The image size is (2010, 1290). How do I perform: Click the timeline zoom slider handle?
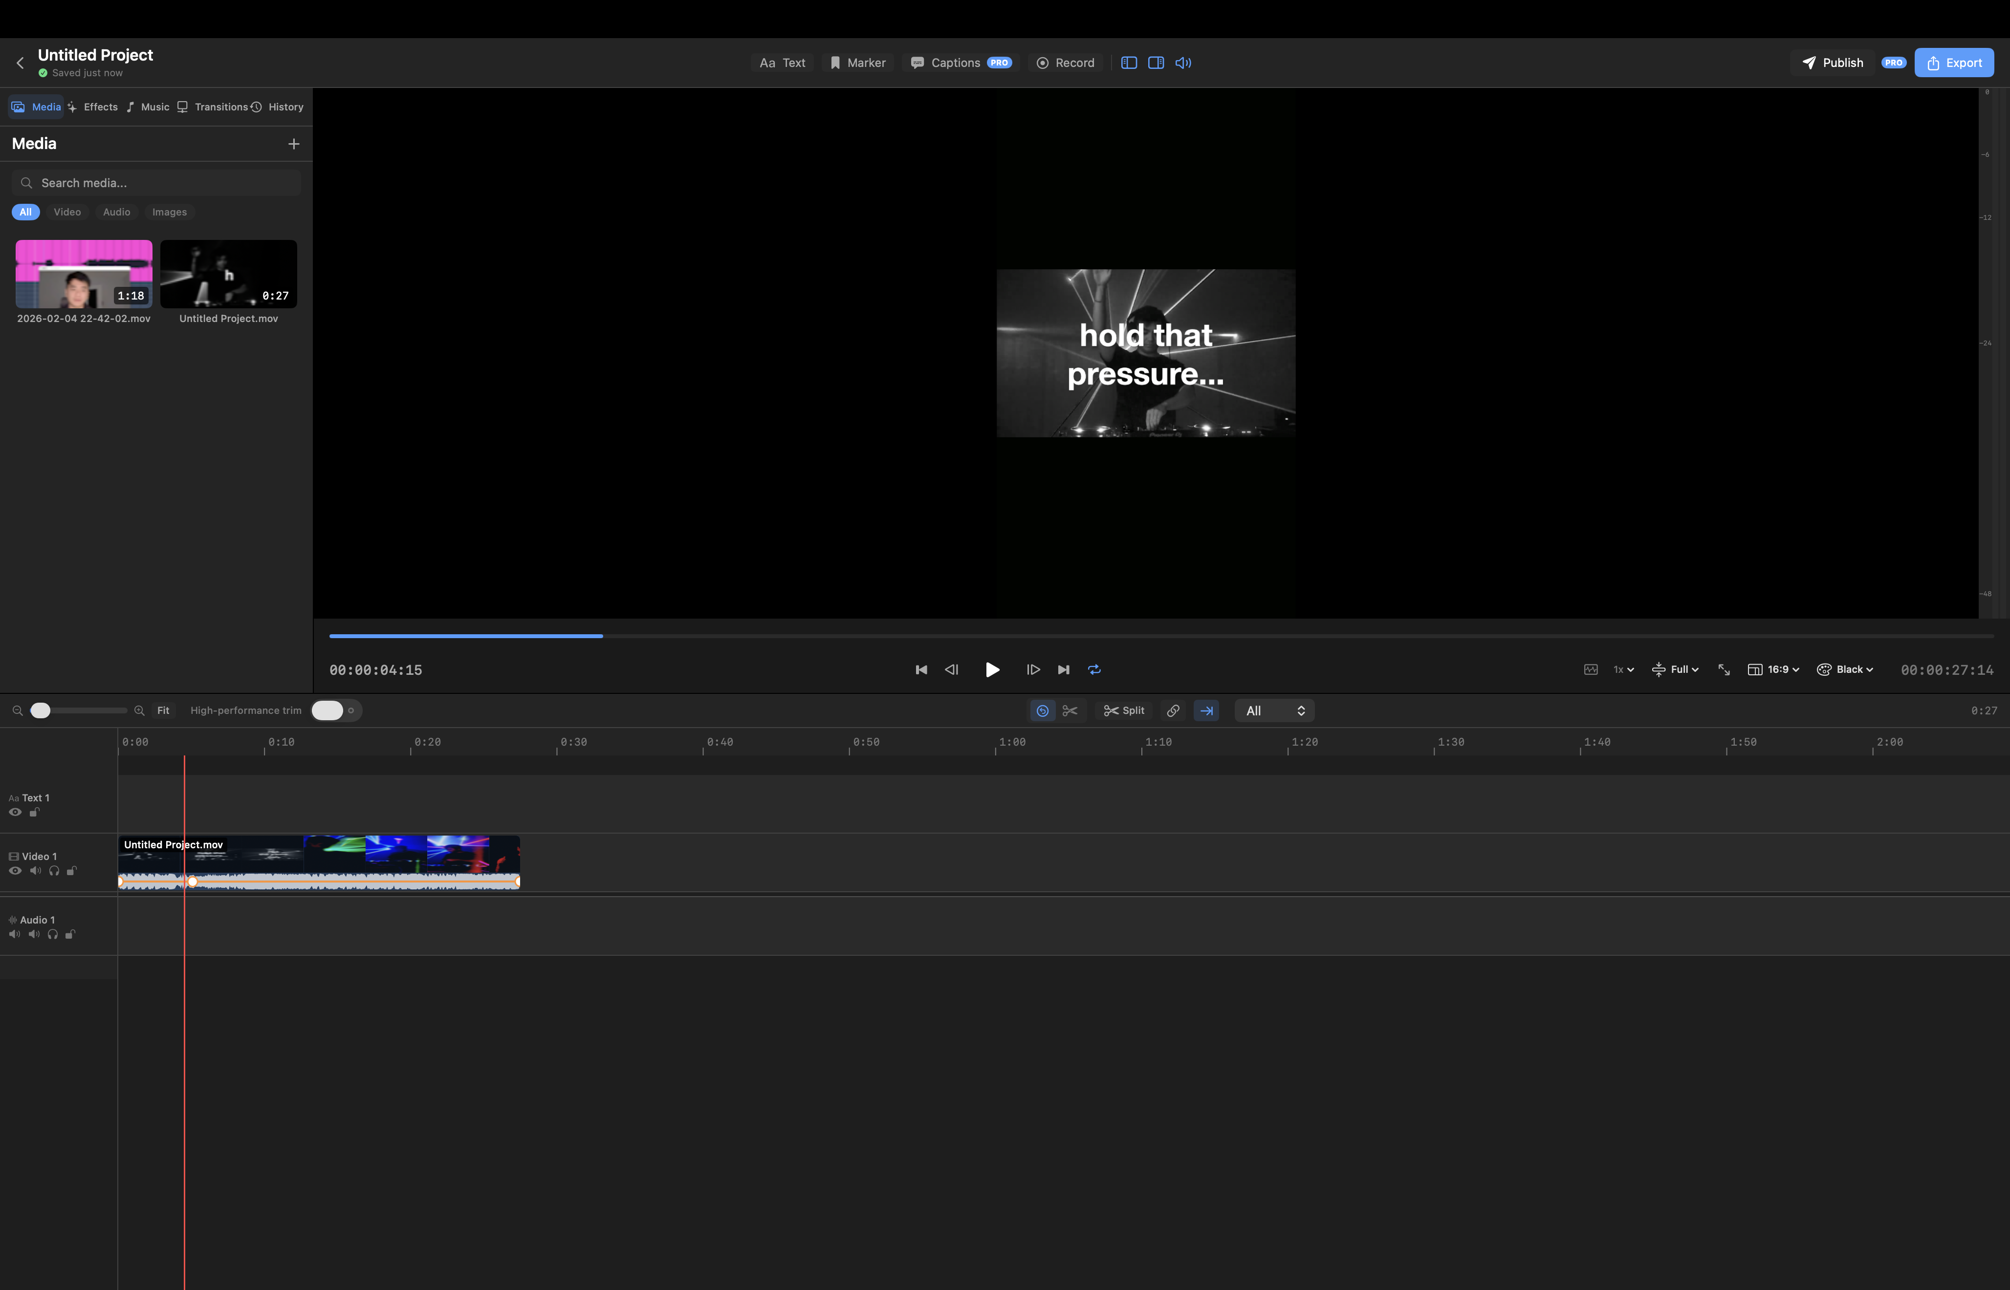point(40,710)
